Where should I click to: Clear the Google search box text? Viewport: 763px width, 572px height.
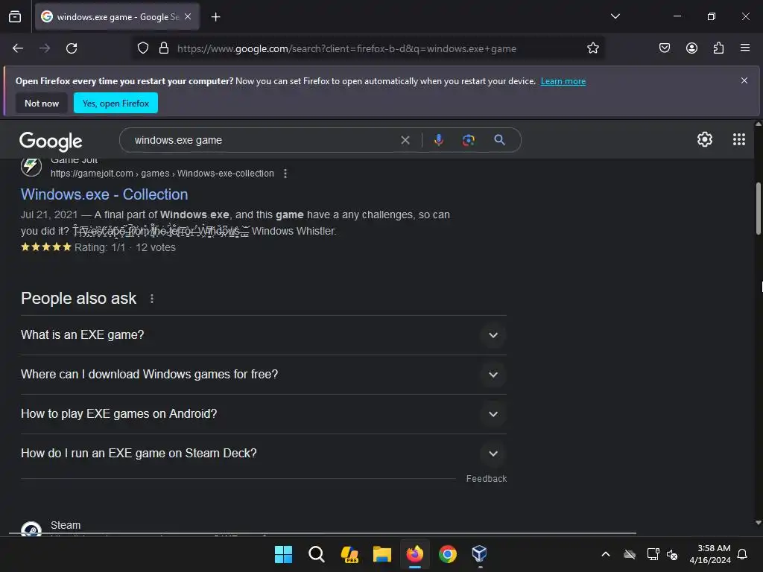tap(405, 140)
